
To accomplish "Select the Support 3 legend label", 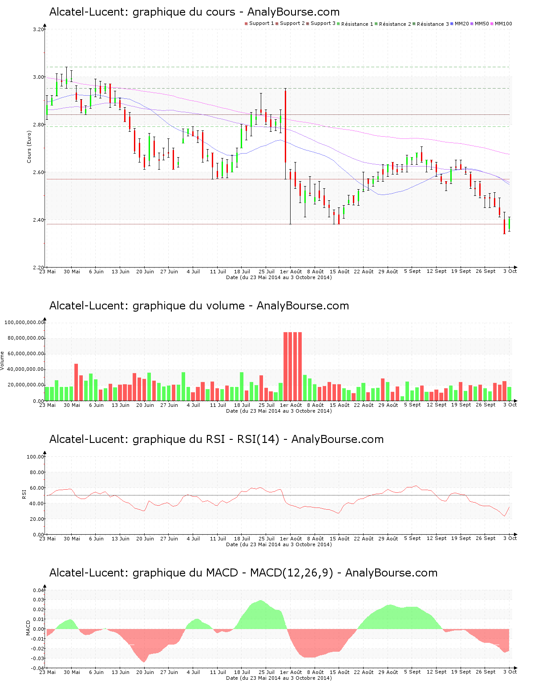I will (x=323, y=23).
